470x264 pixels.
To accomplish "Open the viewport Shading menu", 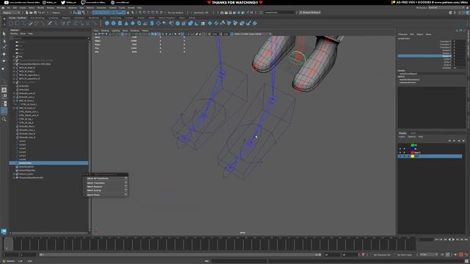I will (105, 31).
